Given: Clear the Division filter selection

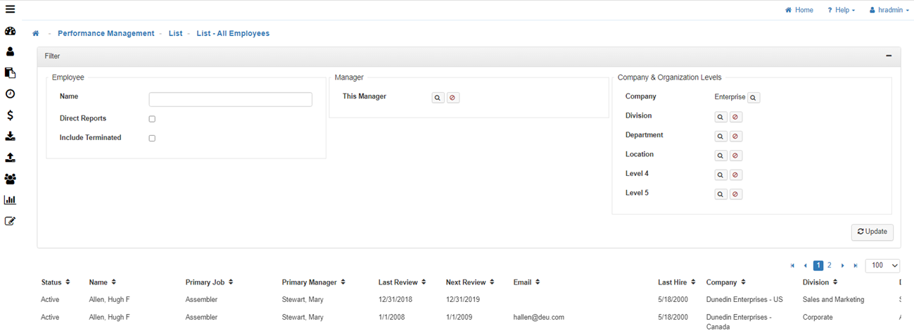Looking at the screenshot, I should [735, 117].
